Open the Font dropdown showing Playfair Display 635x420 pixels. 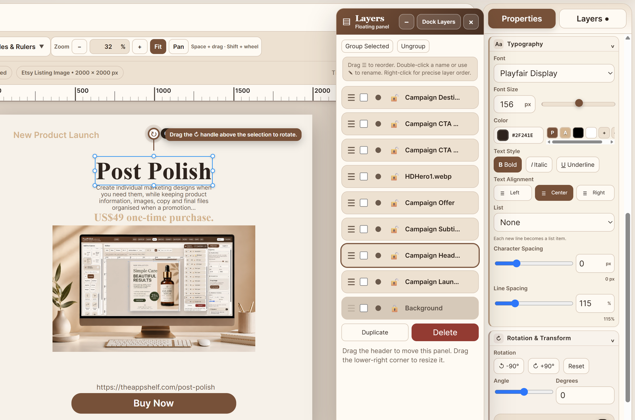(x=554, y=73)
